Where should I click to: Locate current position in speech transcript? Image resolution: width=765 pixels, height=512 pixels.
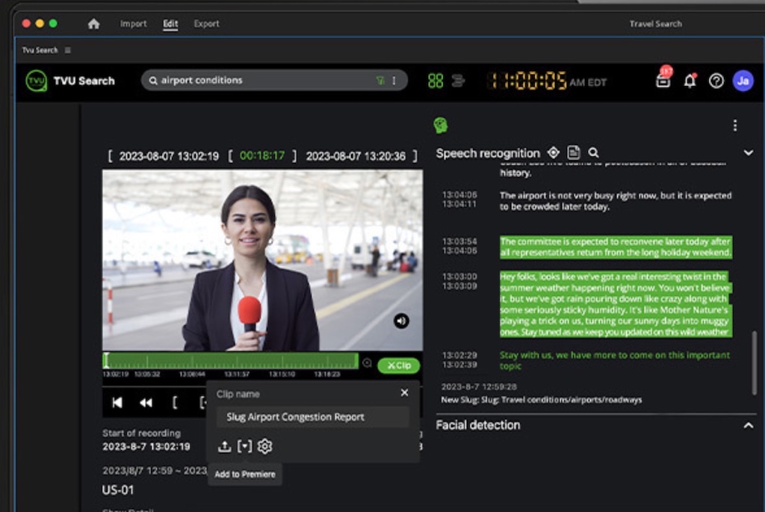click(554, 152)
